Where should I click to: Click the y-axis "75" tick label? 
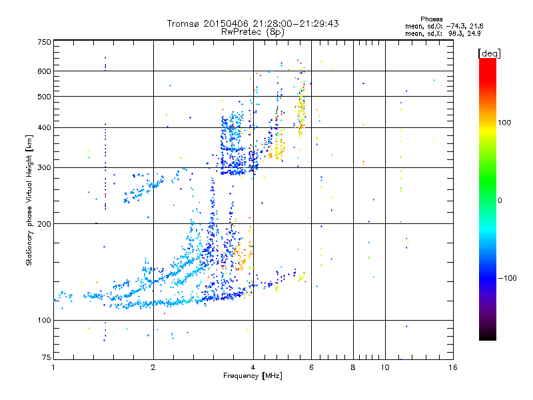[47, 357]
